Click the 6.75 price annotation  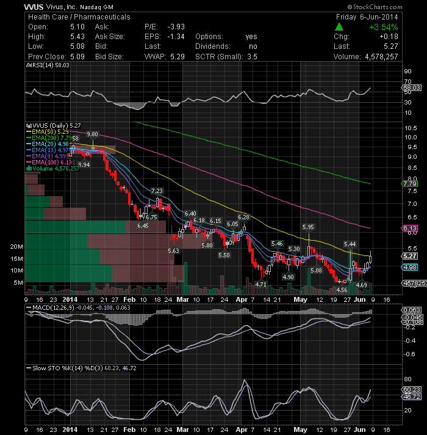[x=151, y=217]
